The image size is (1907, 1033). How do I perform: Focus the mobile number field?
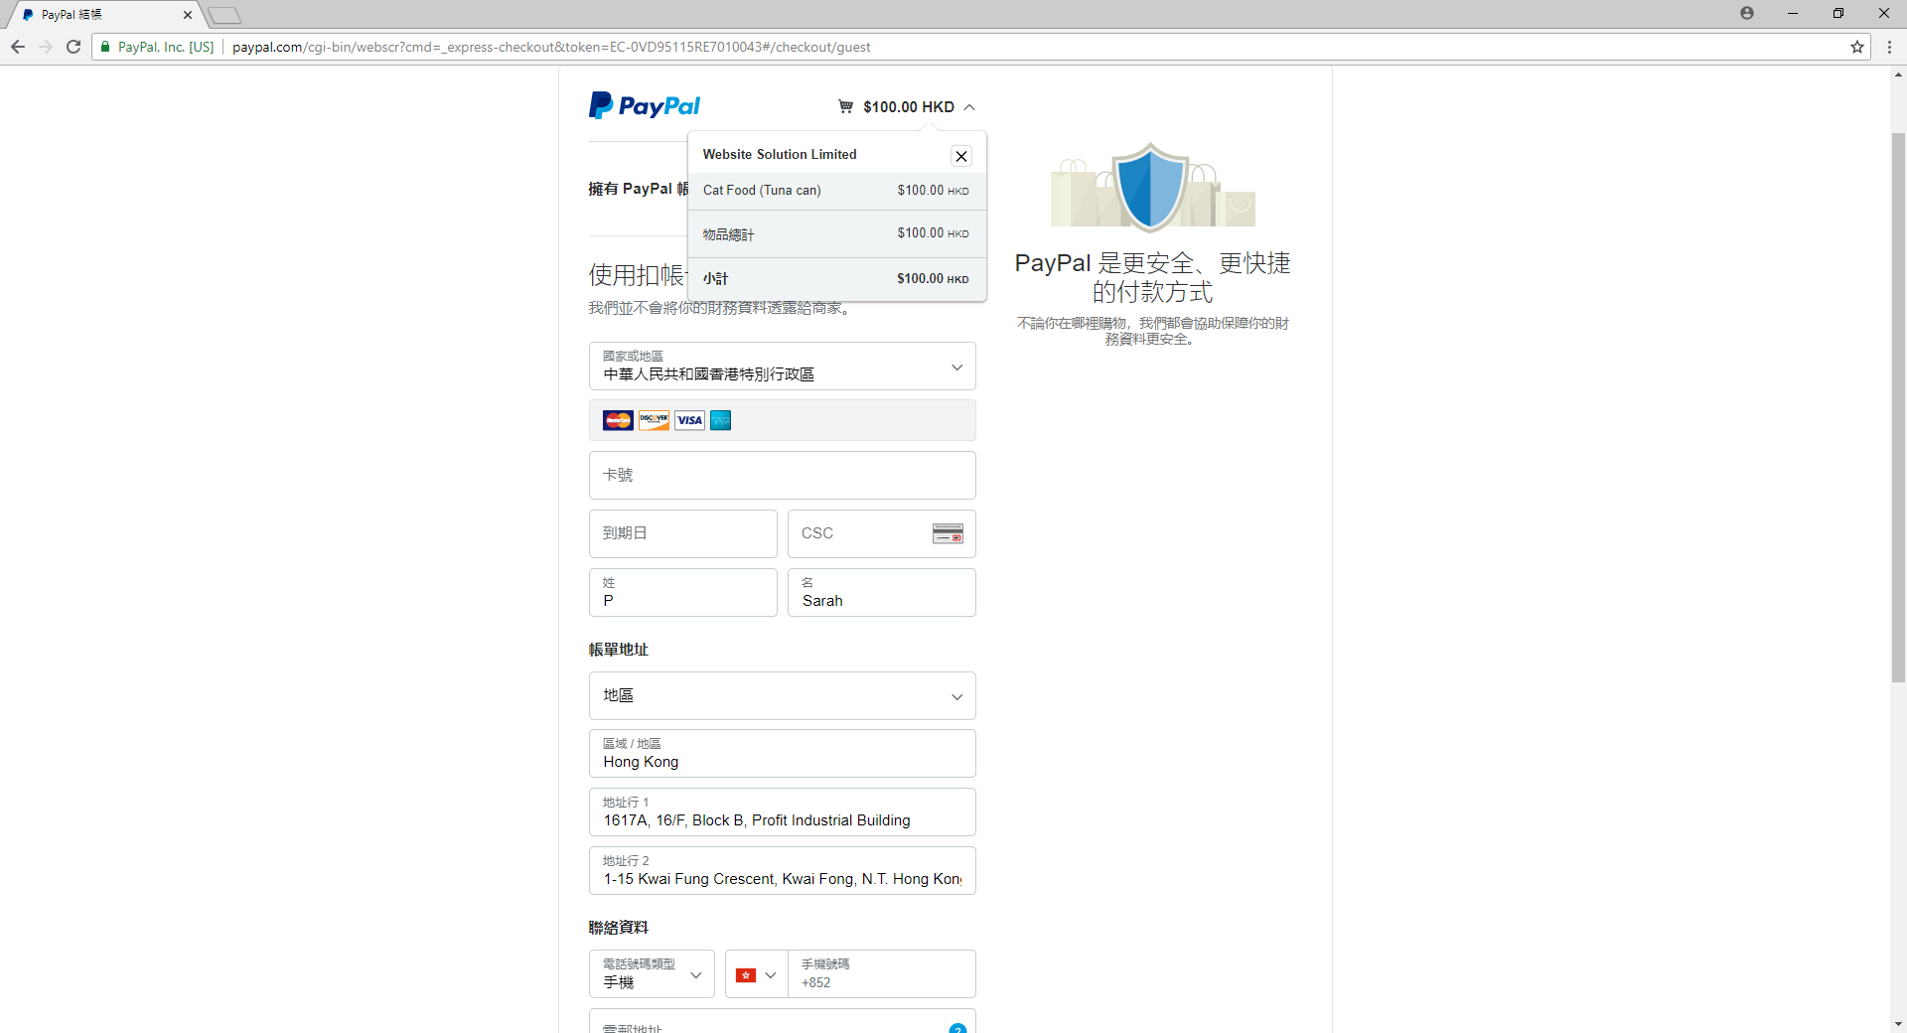pos(882,974)
